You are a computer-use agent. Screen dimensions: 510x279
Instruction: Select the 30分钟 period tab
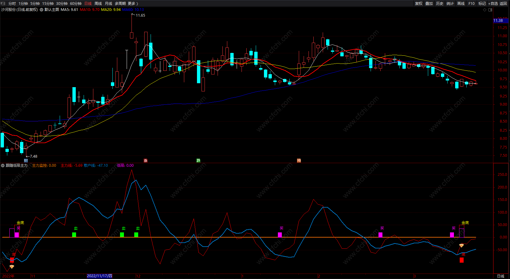coord(62,3)
